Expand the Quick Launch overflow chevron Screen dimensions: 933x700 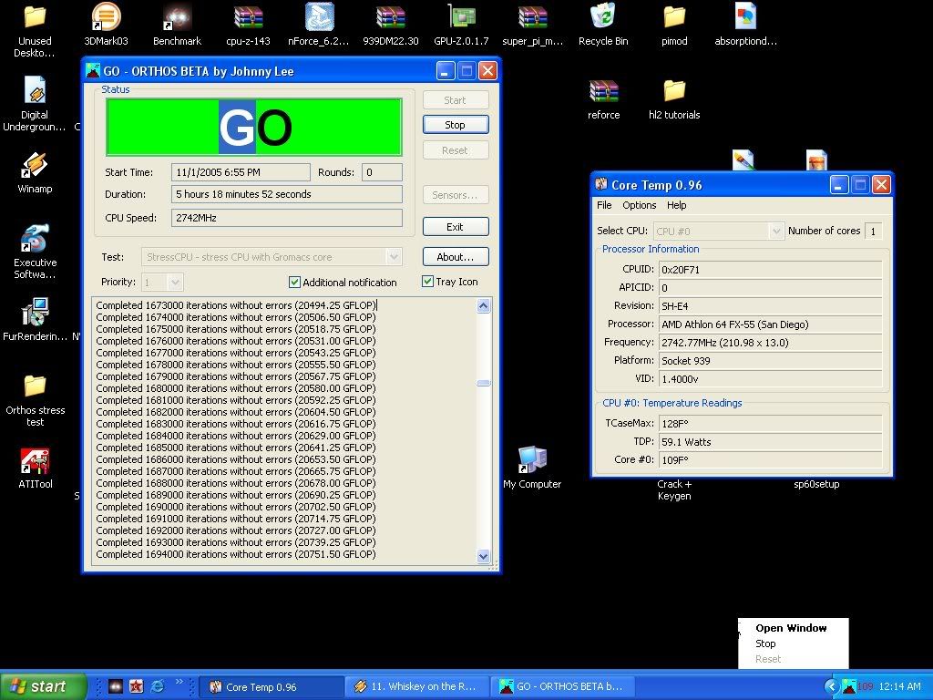pyautogui.click(x=179, y=682)
